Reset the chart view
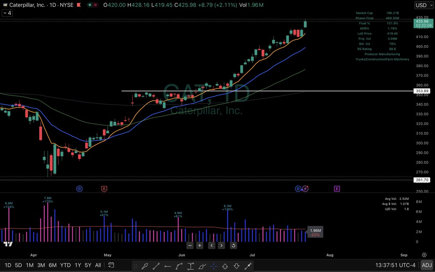Screen dimensions: 435x272 click(x=233, y=246)
